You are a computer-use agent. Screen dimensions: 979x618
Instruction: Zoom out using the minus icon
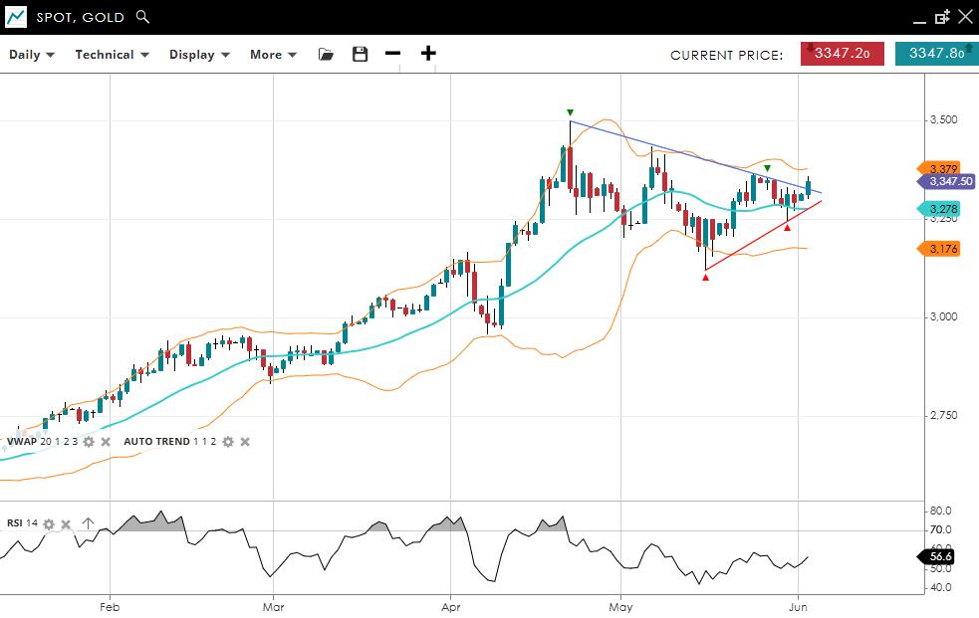(392, 54)
